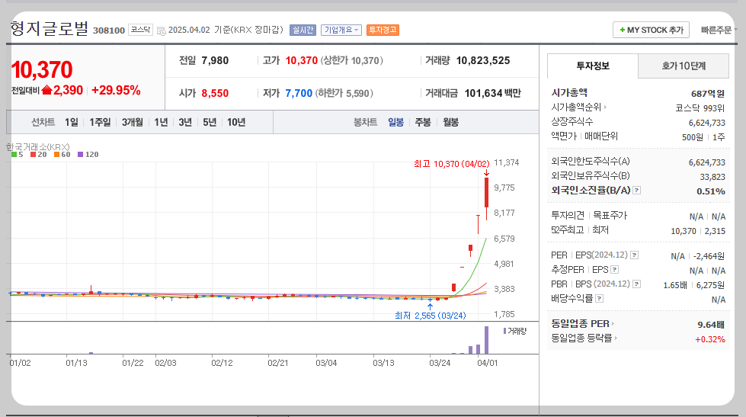Click the 코스닥 market label
Viewport: 746px width, 417px height.
pyautogui.click(x=140, y=30)
